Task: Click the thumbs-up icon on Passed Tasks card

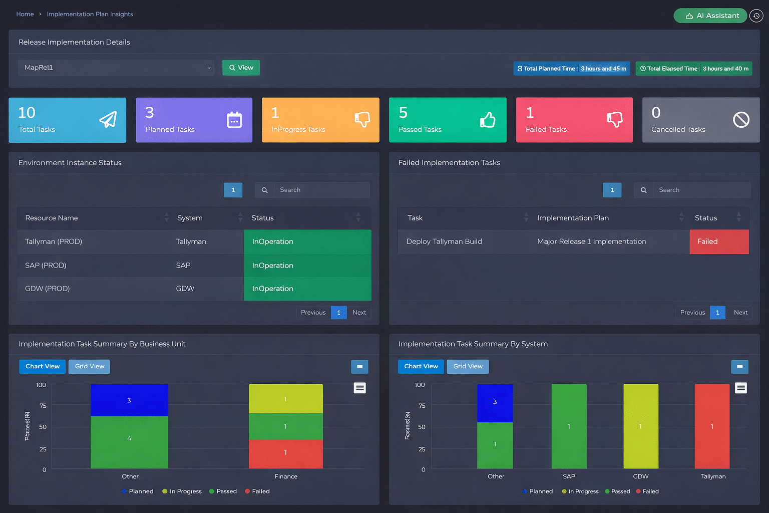Action: pyautogui.click(x=488, y=120)
